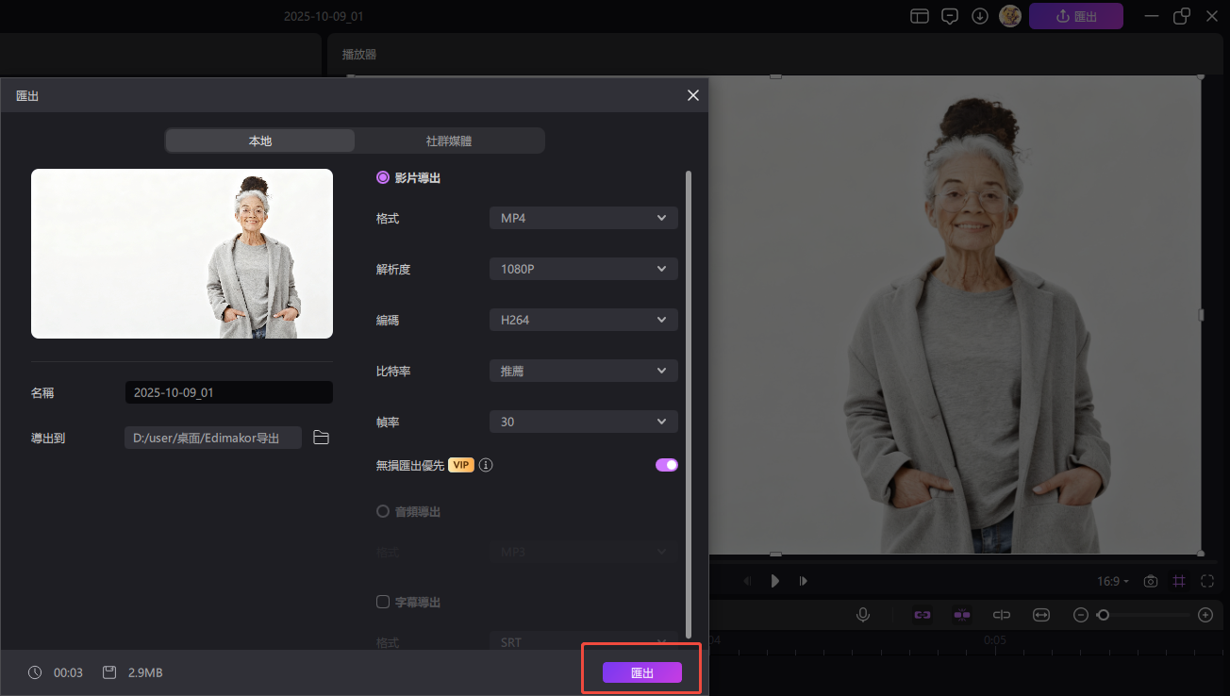Click the layout panel icon in title bar
1230x696 pixels.
pyautogui.click(x=920, y=16)
